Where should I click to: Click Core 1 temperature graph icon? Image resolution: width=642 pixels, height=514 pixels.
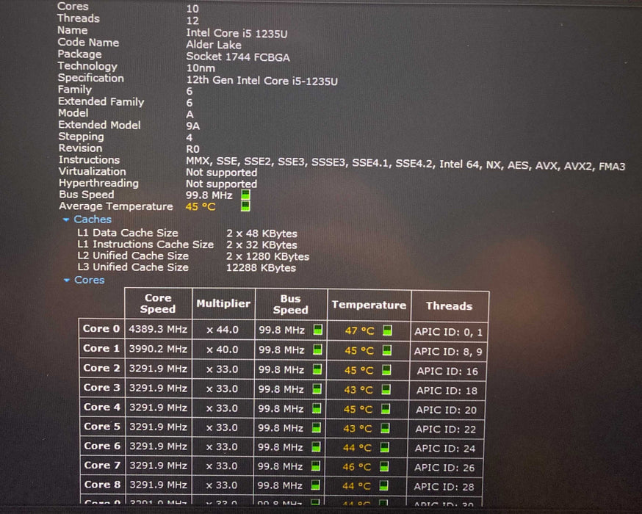tap(386, 350)
